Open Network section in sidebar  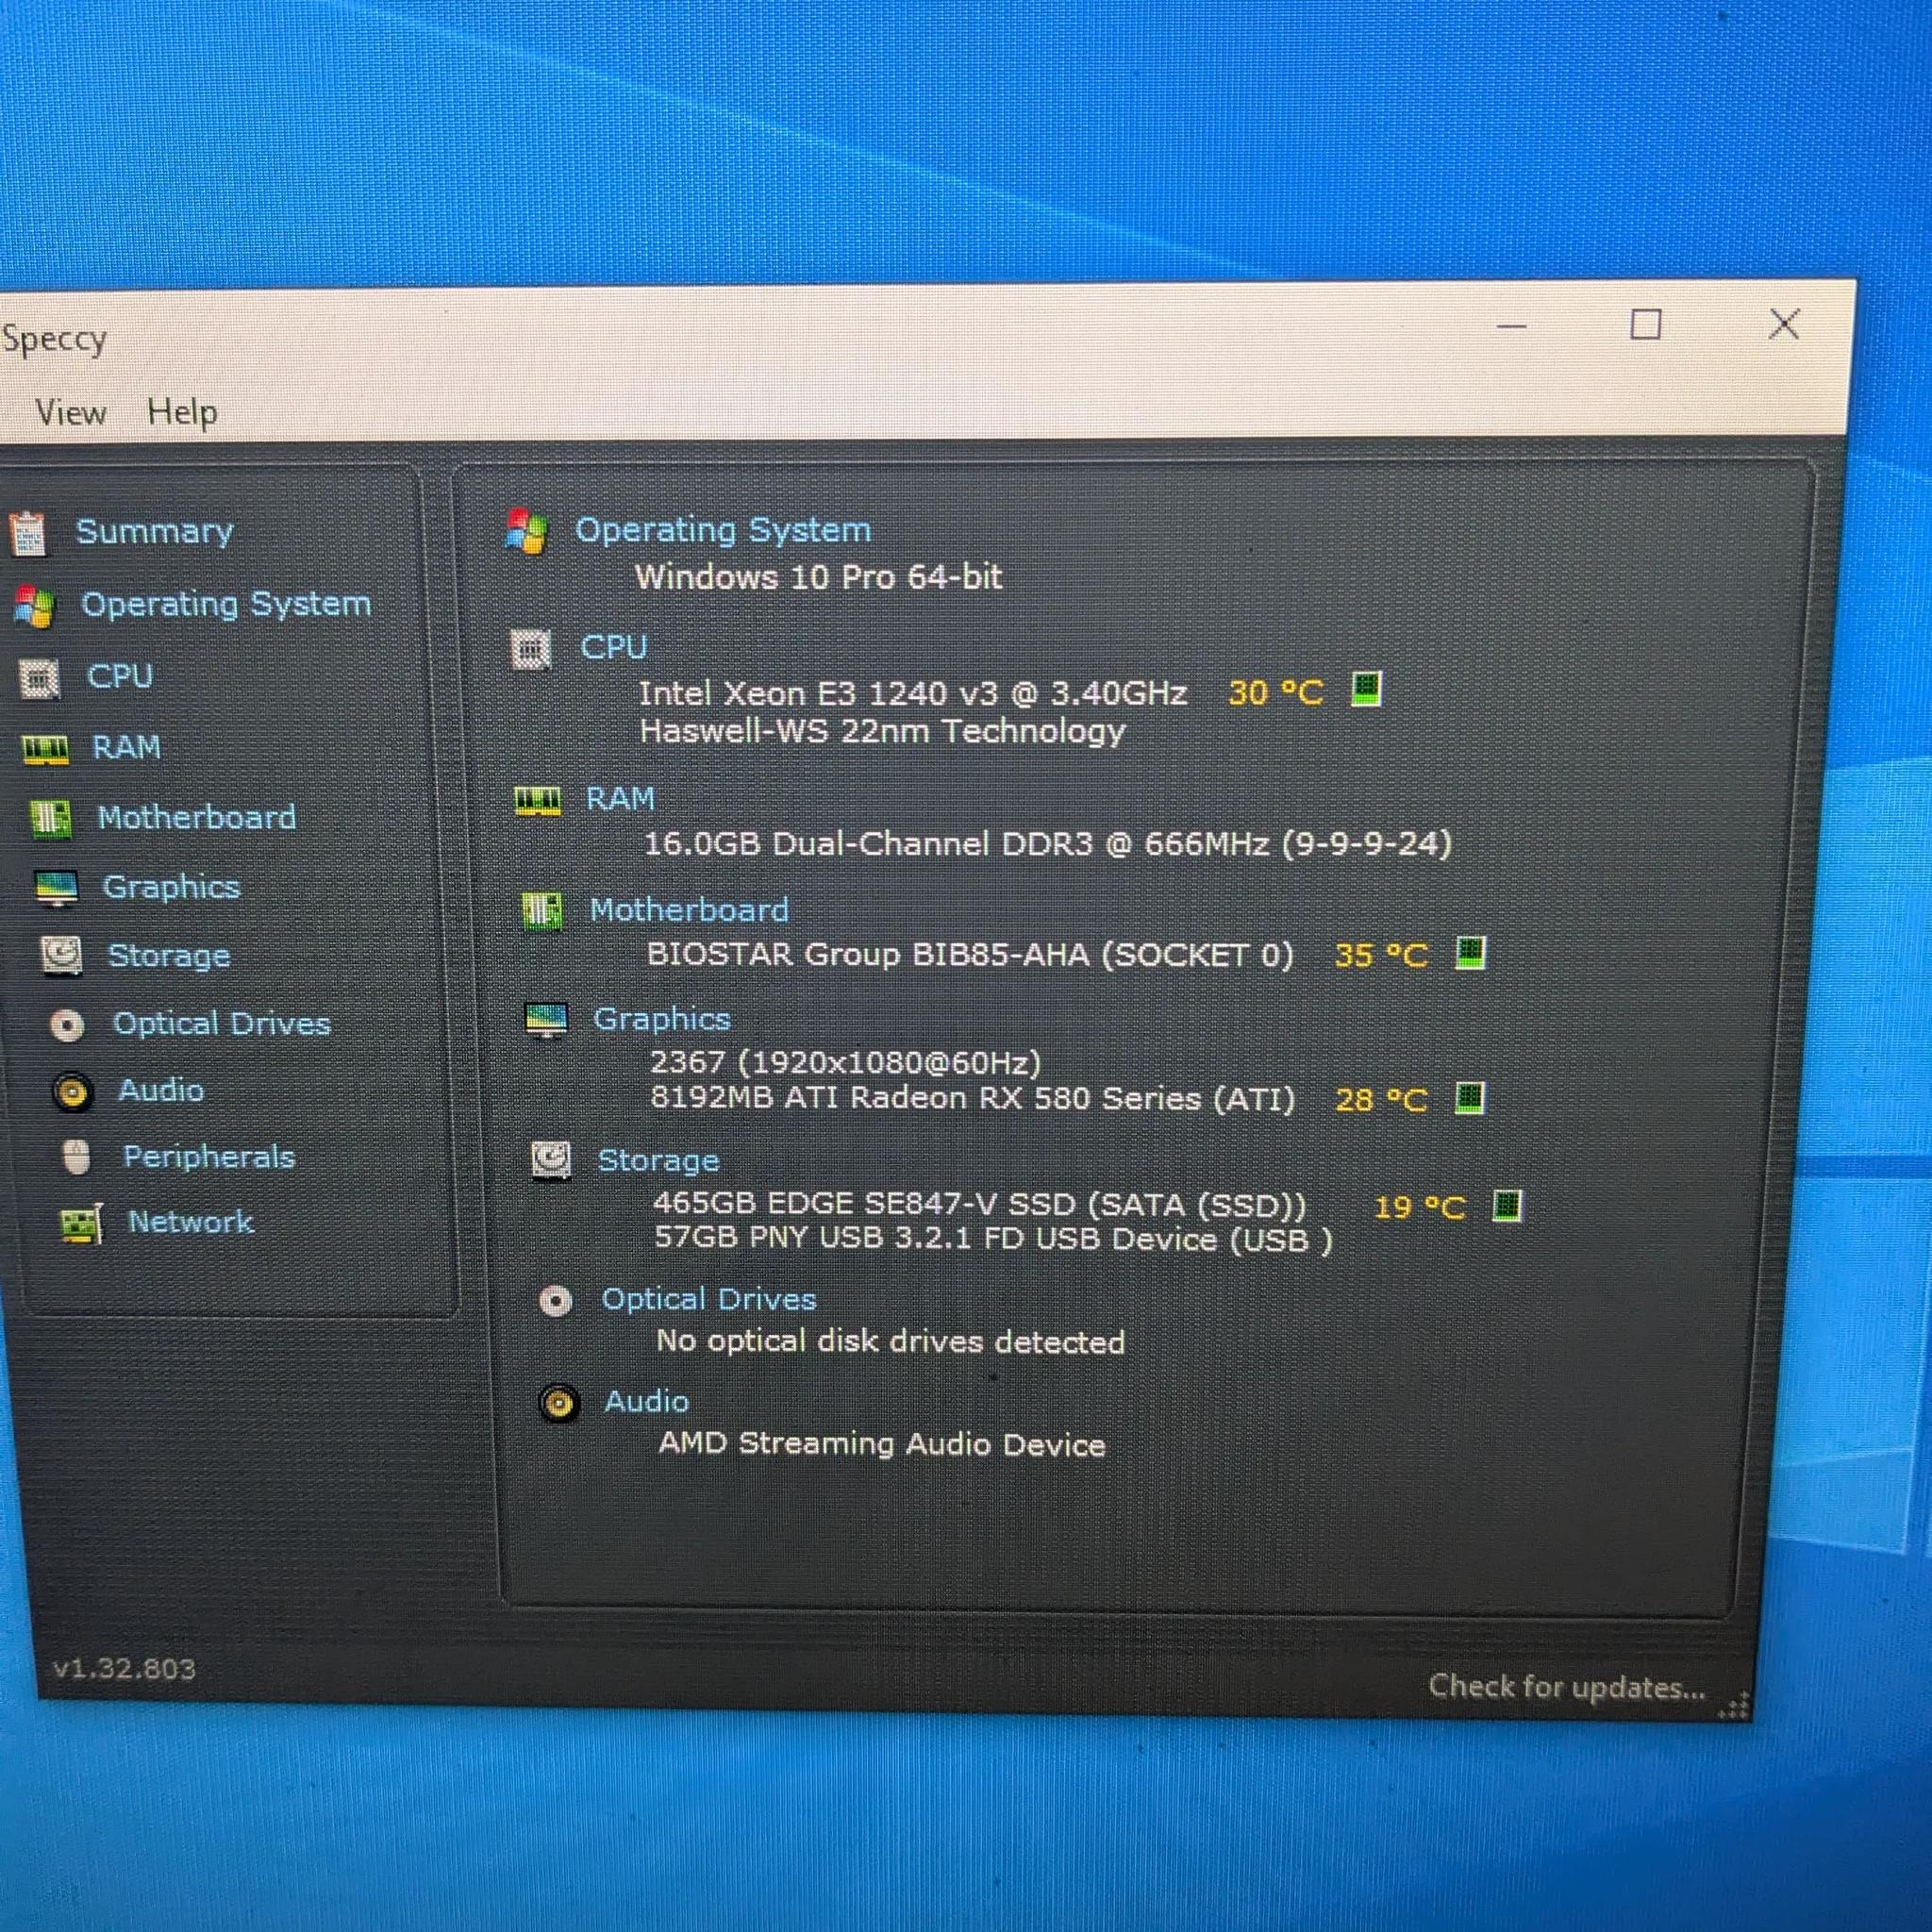[x=191, y=1223]
